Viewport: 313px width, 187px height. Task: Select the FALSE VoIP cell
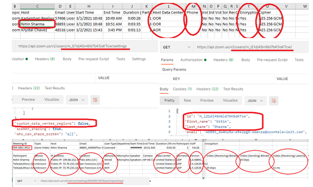pyautogui.click(x=196, y=148)
